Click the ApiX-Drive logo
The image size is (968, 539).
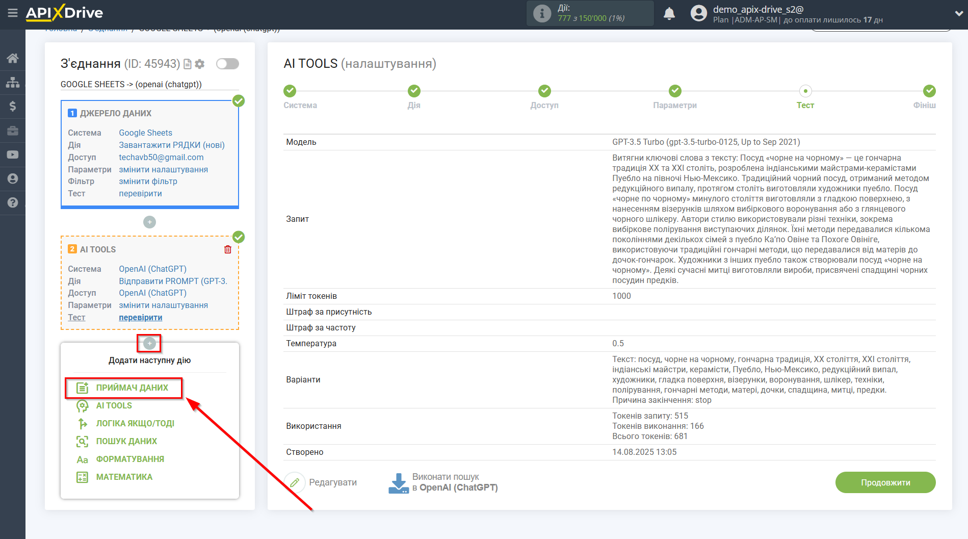(64, 13)
